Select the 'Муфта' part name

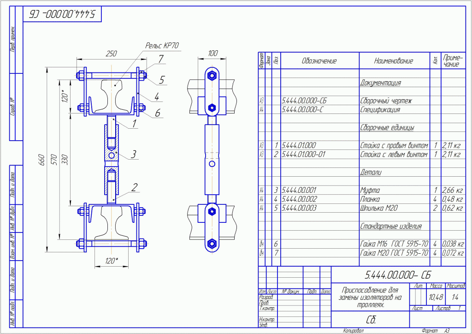point(370,191)
